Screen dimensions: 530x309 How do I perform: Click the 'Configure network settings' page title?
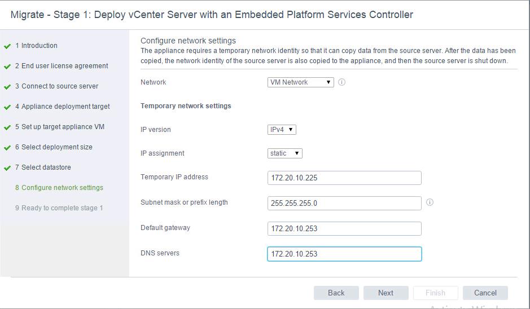point(188,41)
